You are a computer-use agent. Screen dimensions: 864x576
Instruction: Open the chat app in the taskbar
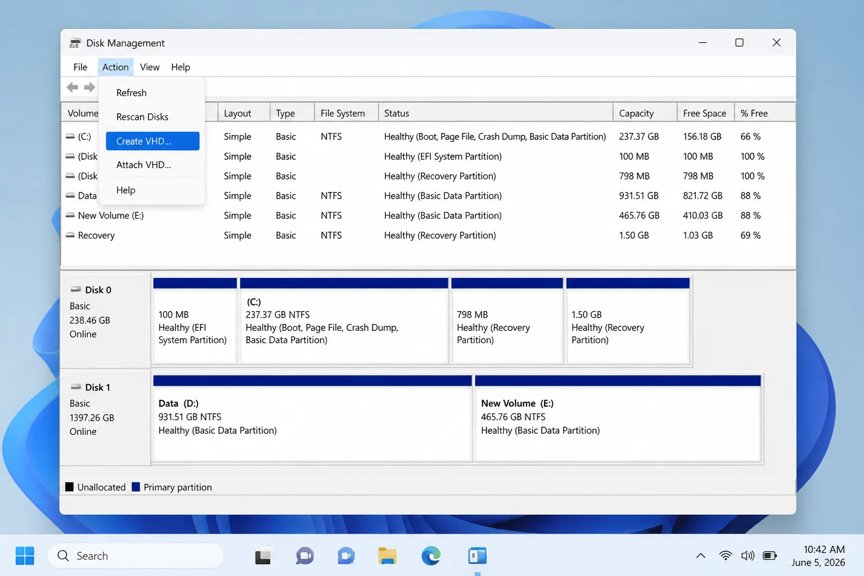tap(305, 556)
